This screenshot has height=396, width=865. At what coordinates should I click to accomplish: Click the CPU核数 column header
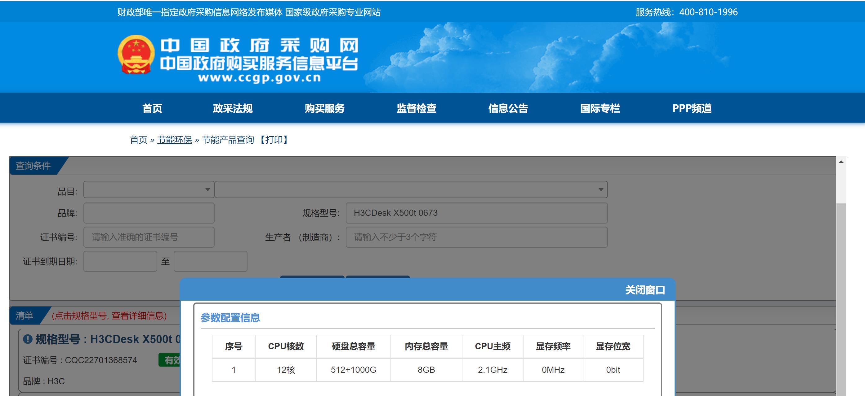click(x=286, y=346)
